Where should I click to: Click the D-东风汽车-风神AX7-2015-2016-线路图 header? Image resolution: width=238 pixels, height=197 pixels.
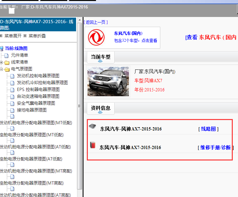click(38, 24)
